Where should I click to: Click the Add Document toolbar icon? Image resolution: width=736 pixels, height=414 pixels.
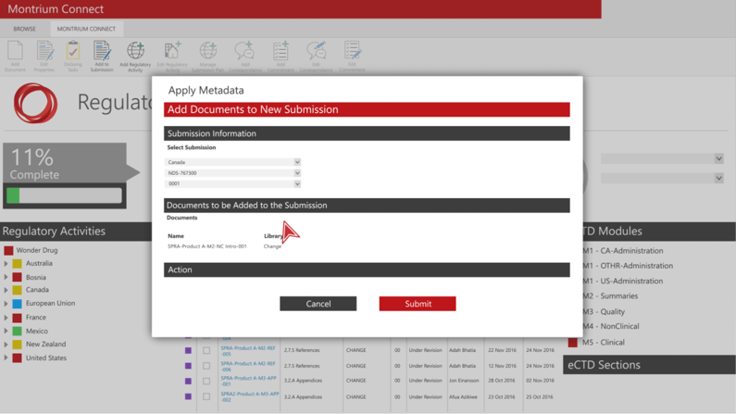coord(15,51)
